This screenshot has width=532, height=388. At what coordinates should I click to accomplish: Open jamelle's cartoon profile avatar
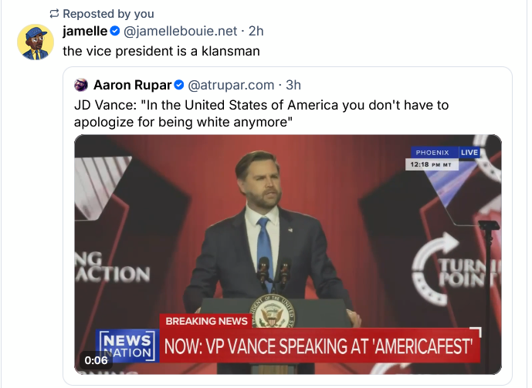coord(35,42)
